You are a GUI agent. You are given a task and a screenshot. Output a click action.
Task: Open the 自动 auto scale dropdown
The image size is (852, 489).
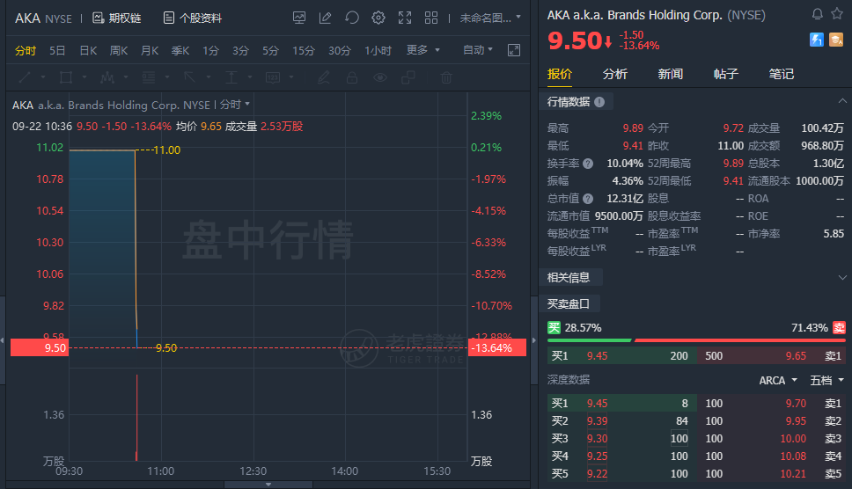478,50
